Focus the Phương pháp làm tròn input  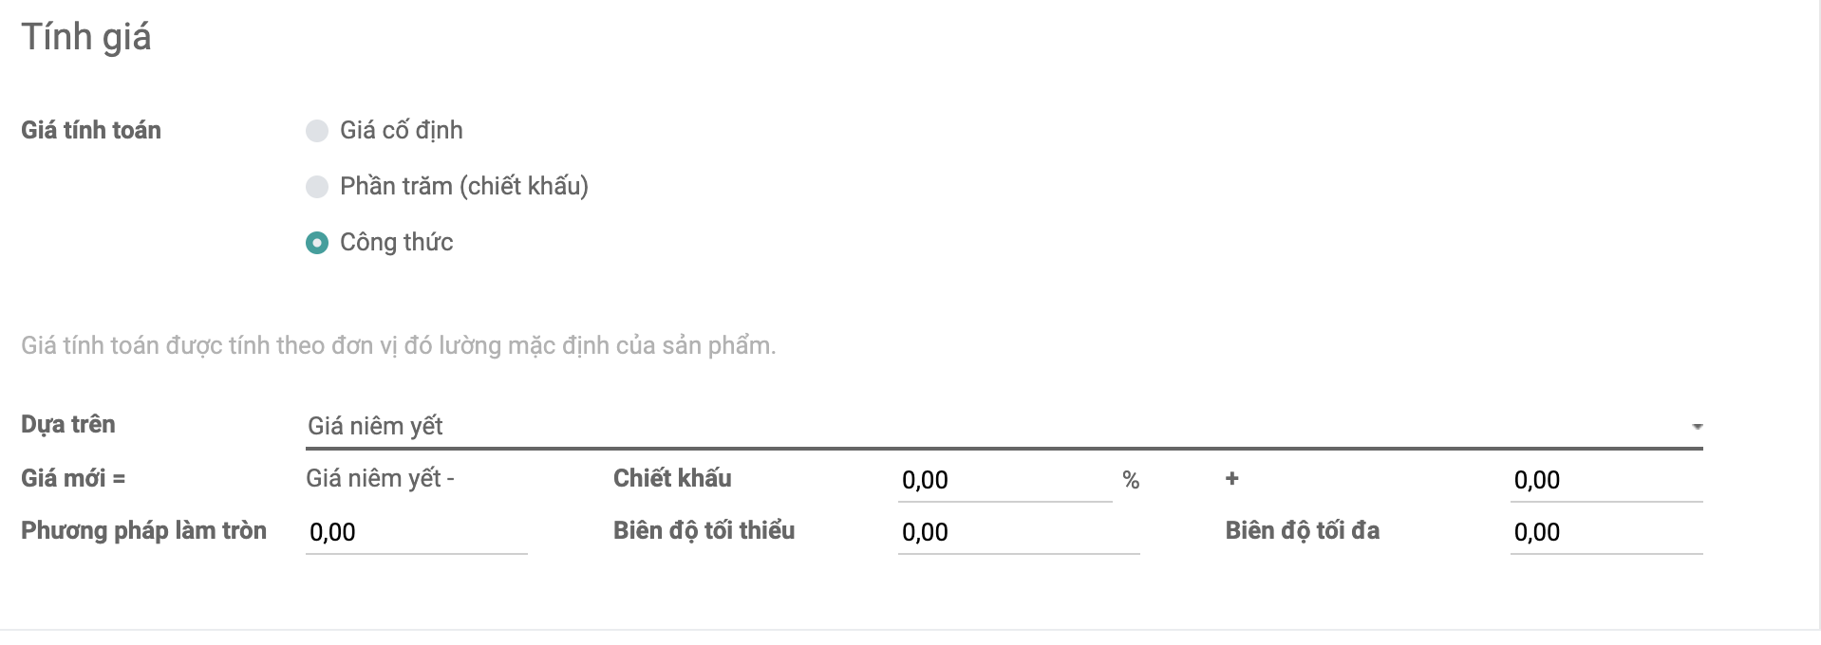pyautogui.click(x=416, y=532)
